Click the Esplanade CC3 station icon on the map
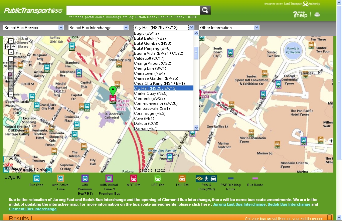Screen dimensions: 342x221 coord(201,94)
